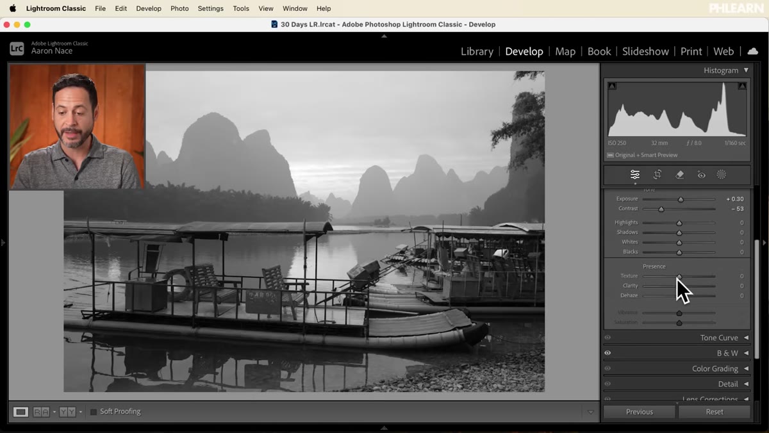Open the Book module
This screenshot has height=433, width=769.
pos(599,51)
